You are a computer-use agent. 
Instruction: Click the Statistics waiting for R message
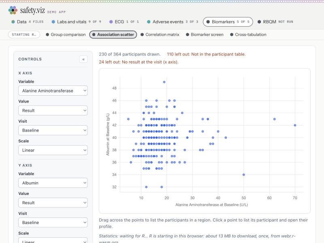click(x=197, y=239)
